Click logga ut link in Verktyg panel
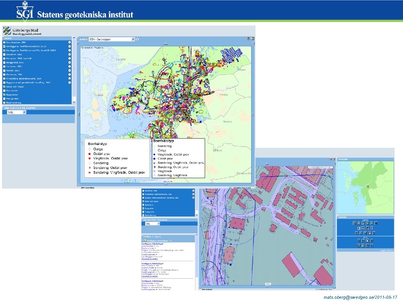The width and height of the screenshot is (403, 302). (387, 250)
